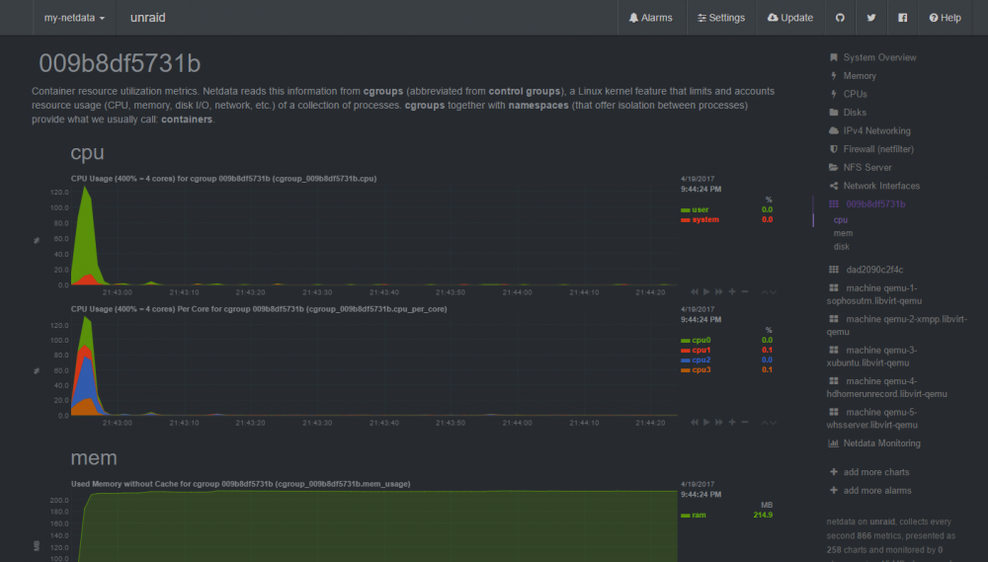Zoom out the CPU Usage chart
Viewport: 988px width, 562px height.
coord(745,291)
